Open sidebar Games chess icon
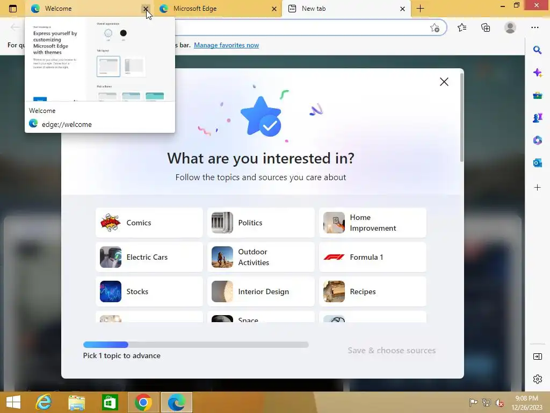Screen dimensions: 550x413 (x=537, y=118)
